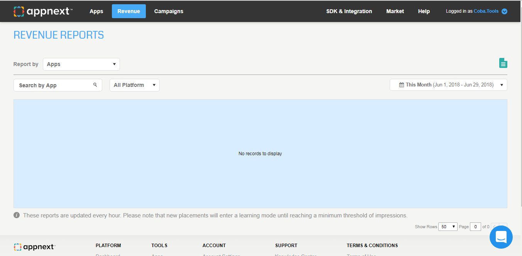The image size is (522, 256).
Task: Select the Revenue navigation tab
Action: [129, 11]
